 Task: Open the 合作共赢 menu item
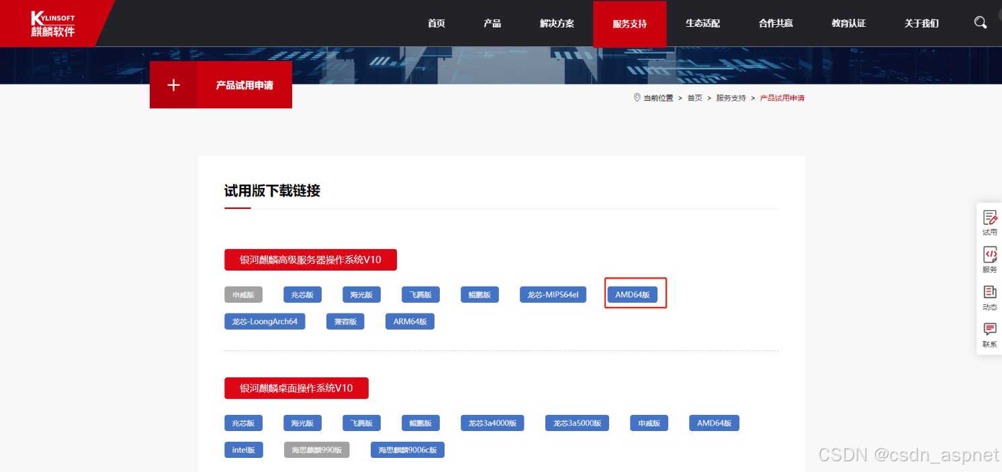pos(776,23)
